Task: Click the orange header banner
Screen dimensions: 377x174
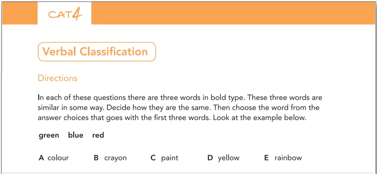Action: [231, 13]
